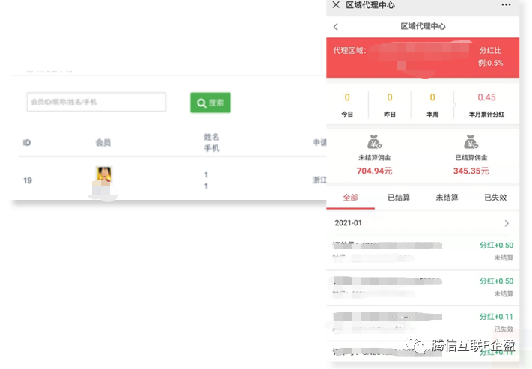532x369 pixels.
Task: Open the 分红+0.11 已失效 record
Action: [423, 323]
